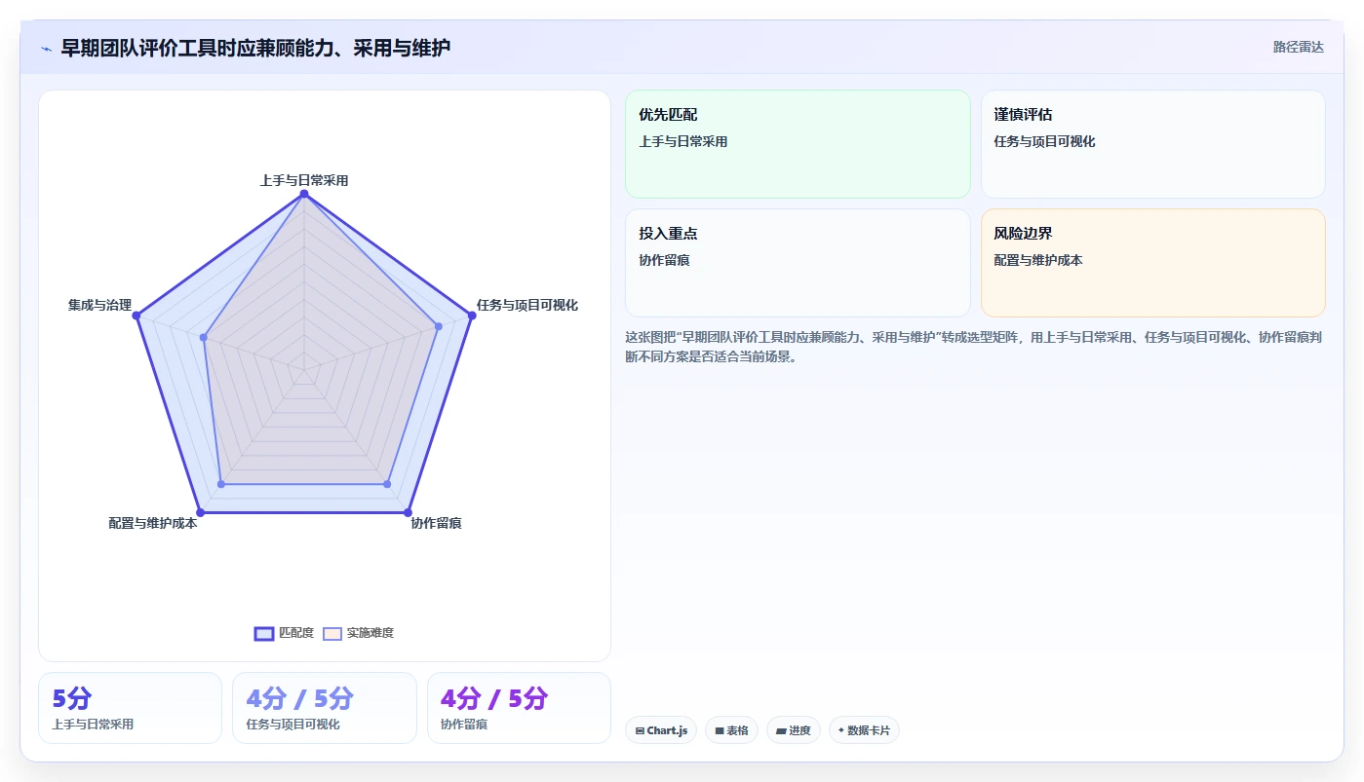The image size is (1364, 782).
Task: Click the outer data point at 配置与维护成本 vertex
Action: tap(201, 511)
